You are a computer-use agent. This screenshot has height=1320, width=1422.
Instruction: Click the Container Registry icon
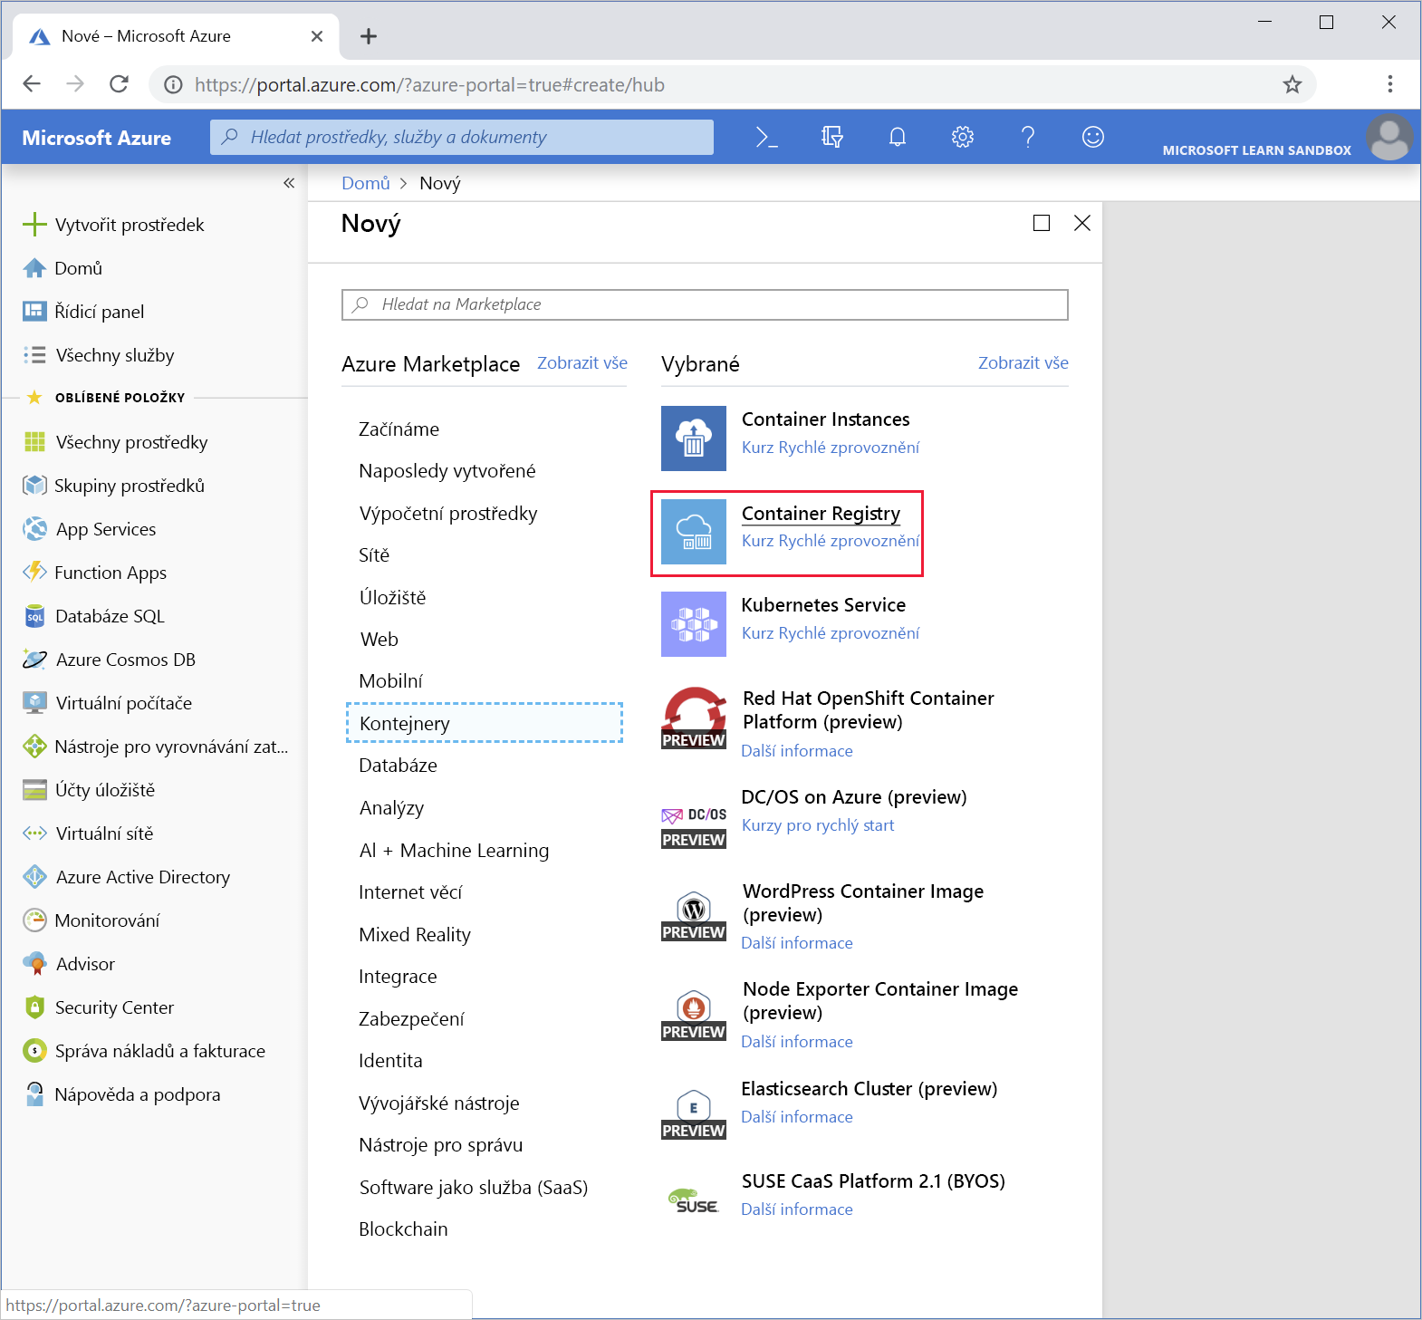[694, 532]
